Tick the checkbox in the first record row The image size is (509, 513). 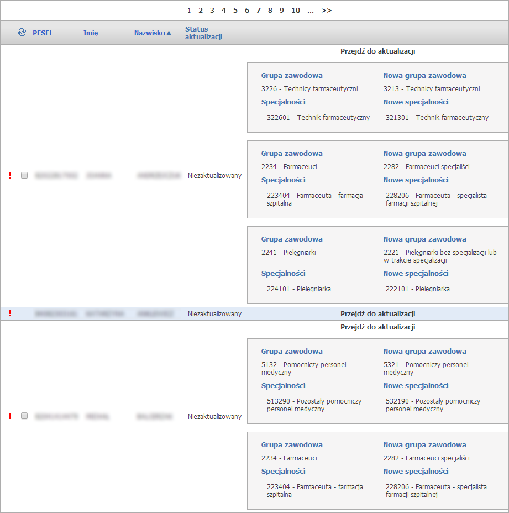pyautogui.click(x=24, y=175)
